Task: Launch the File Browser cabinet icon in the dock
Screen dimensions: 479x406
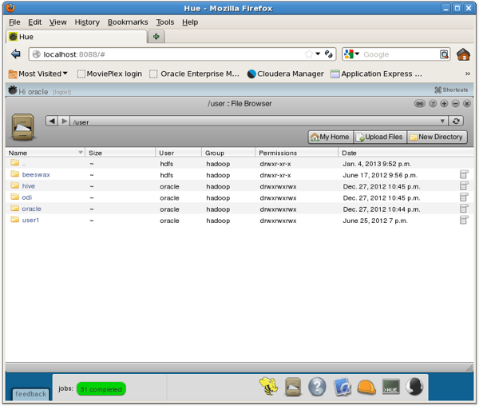Action: [x=293, y=387]
